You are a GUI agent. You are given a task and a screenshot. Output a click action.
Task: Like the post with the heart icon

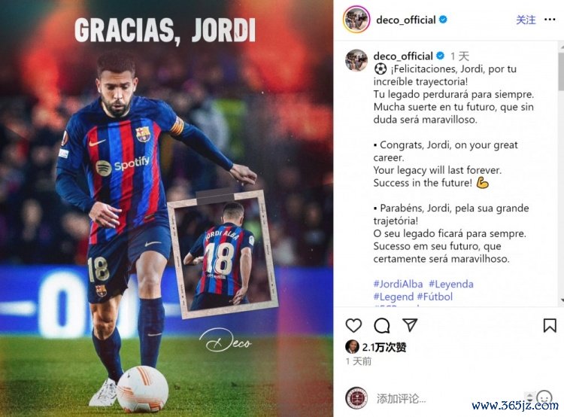pyautogui.click(x=353, y=325)
